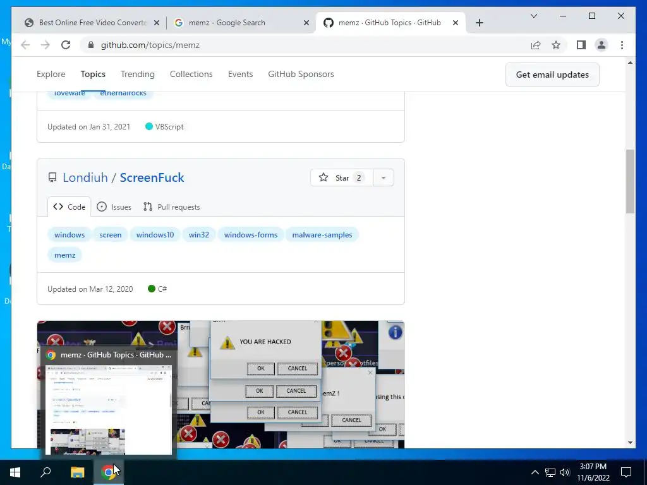Expand the Star list dropdown arrow
This screenshot has height=485, width=647.
click(x=384, y=177)
